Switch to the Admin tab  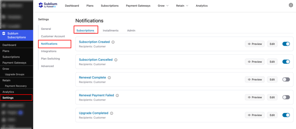(131, 30)
